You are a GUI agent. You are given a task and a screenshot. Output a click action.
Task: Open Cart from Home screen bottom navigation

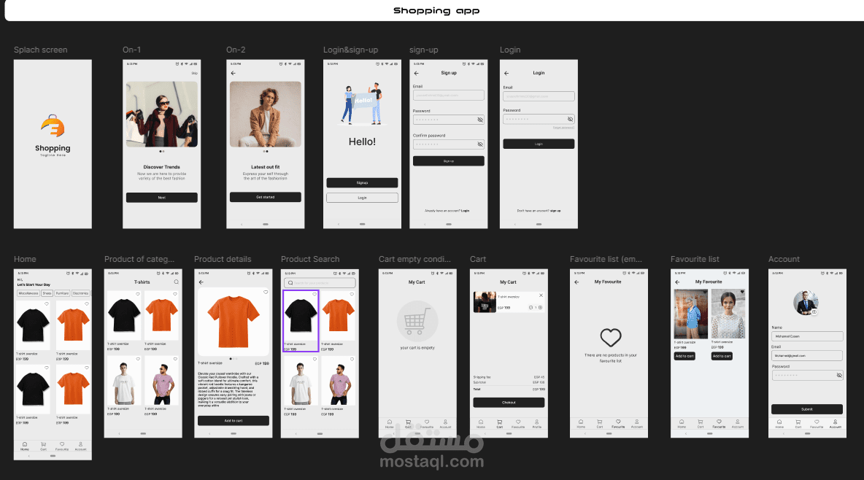coord(44,446)
